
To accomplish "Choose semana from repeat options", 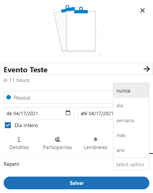I will (x=131, y=120).
